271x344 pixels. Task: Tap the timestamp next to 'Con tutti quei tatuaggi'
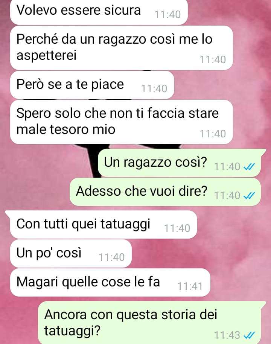click(177, 228)
